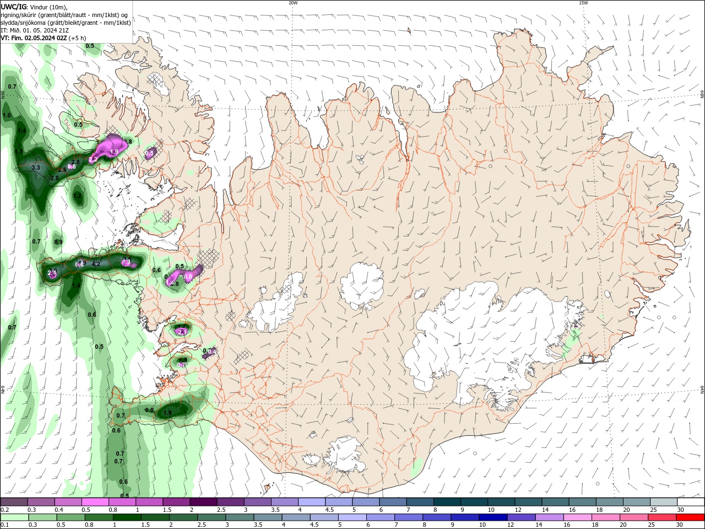Click the 'IT: Mið. 01. 05. 2024 21Z' line
Screen dimensions: 705x529
[x=35, y=30]
